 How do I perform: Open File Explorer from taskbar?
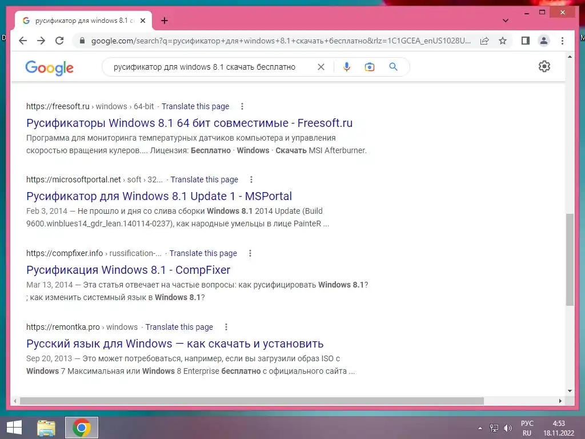tap(46, 428)
